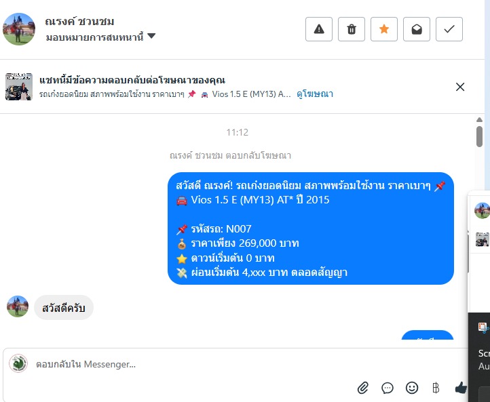
Task: Click the ad thumbnail image in banner
Action: (19, 87)
